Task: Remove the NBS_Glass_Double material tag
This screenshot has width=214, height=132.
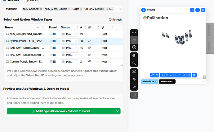Action: pyautogui.click(x=69, y=9)
